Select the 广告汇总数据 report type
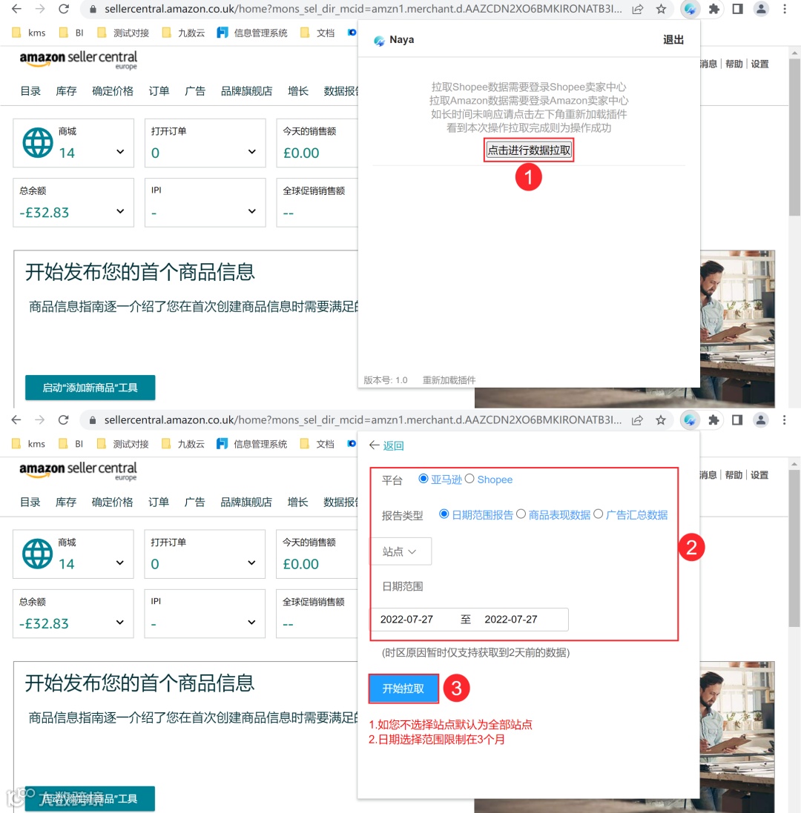801x813 pixels. click(x=598, y=514)
